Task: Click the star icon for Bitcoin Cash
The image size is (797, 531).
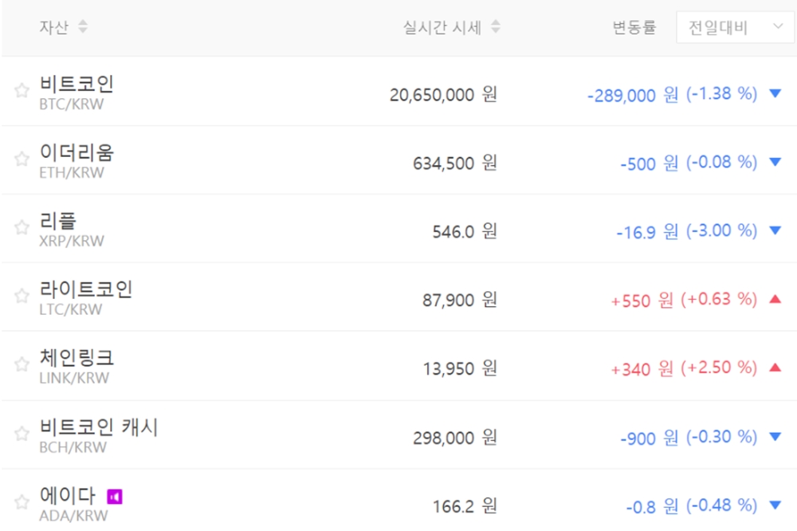Action: click(x=22, y=435)
